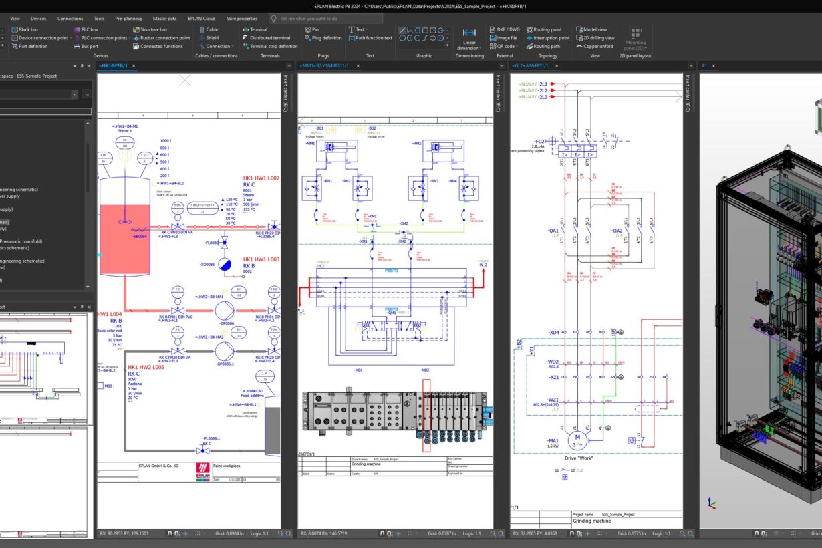Click the Copper unfold tool
Viewport: 822px width, 548px height.
coord(594,47)
